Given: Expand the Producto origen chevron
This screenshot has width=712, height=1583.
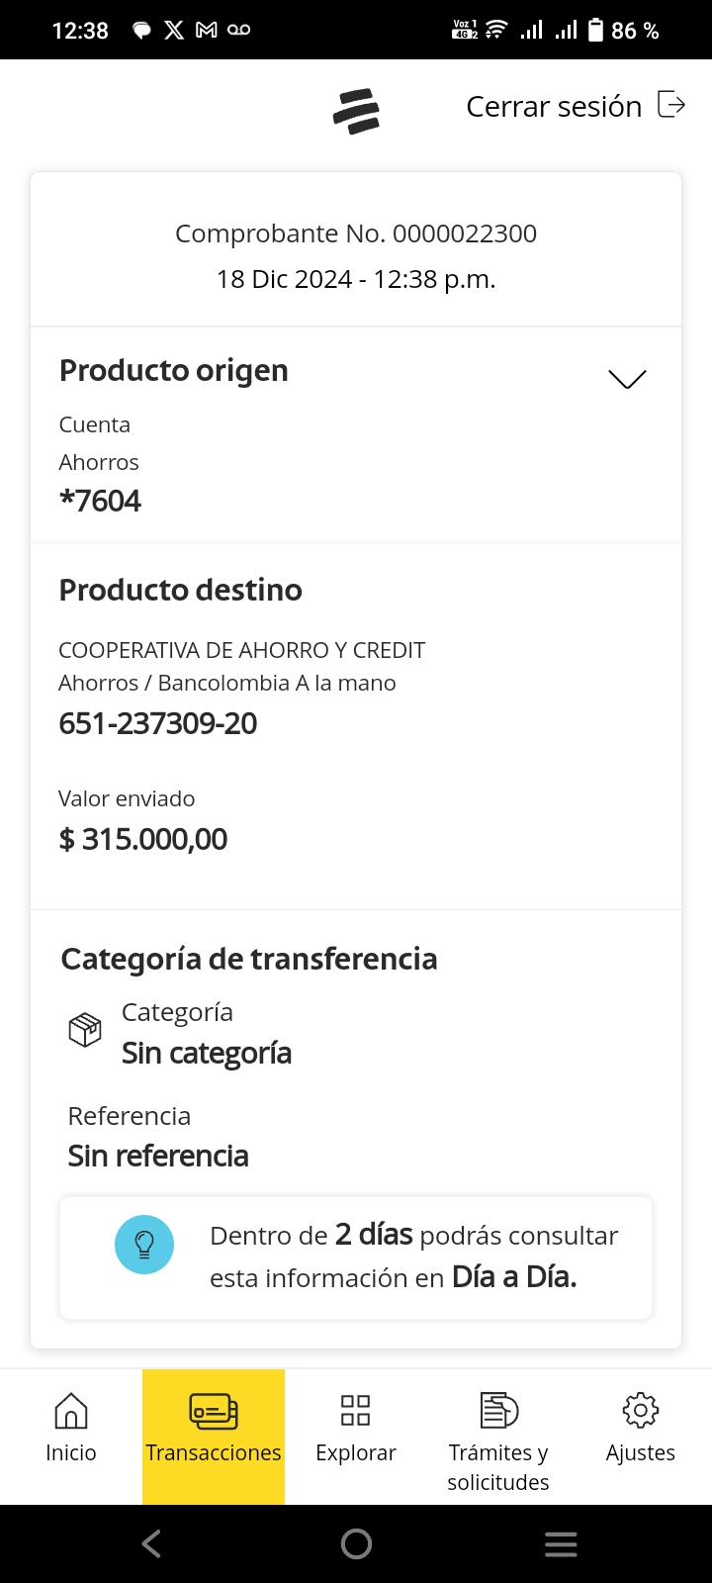Looking at the screenshot, I should click(x=627, y=379).
